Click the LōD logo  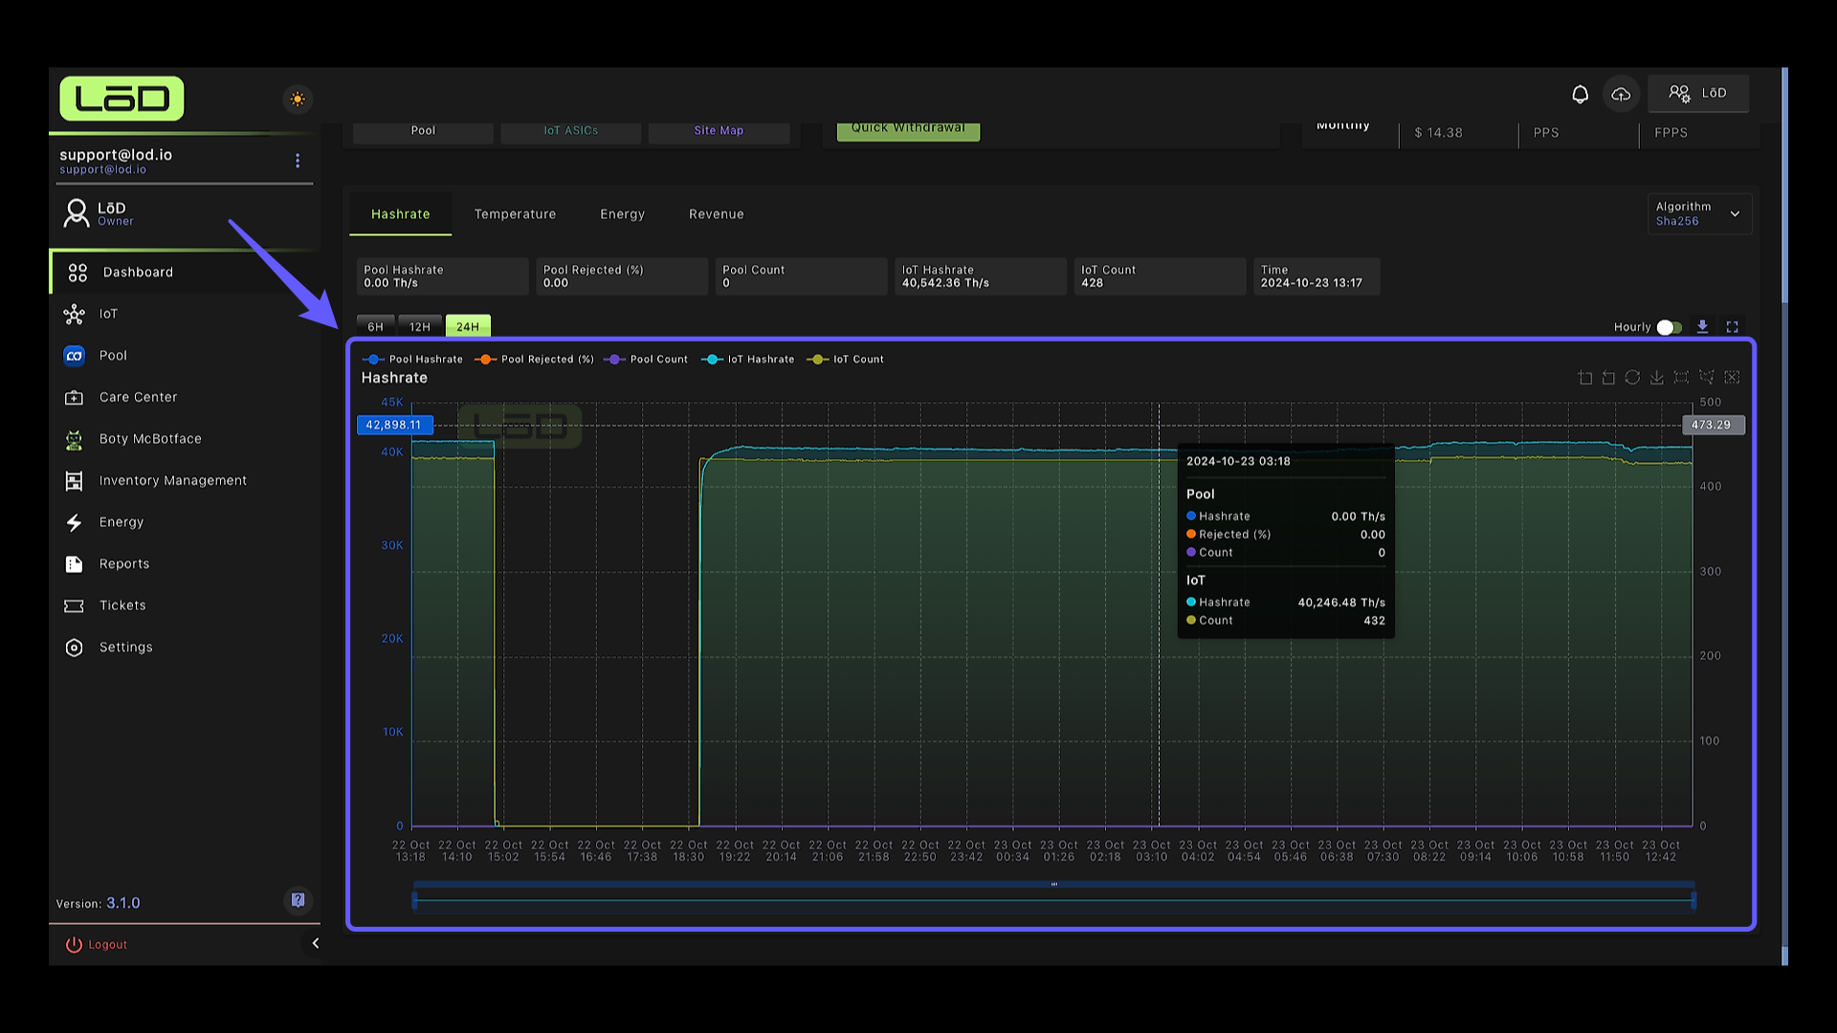click(122, 99)
